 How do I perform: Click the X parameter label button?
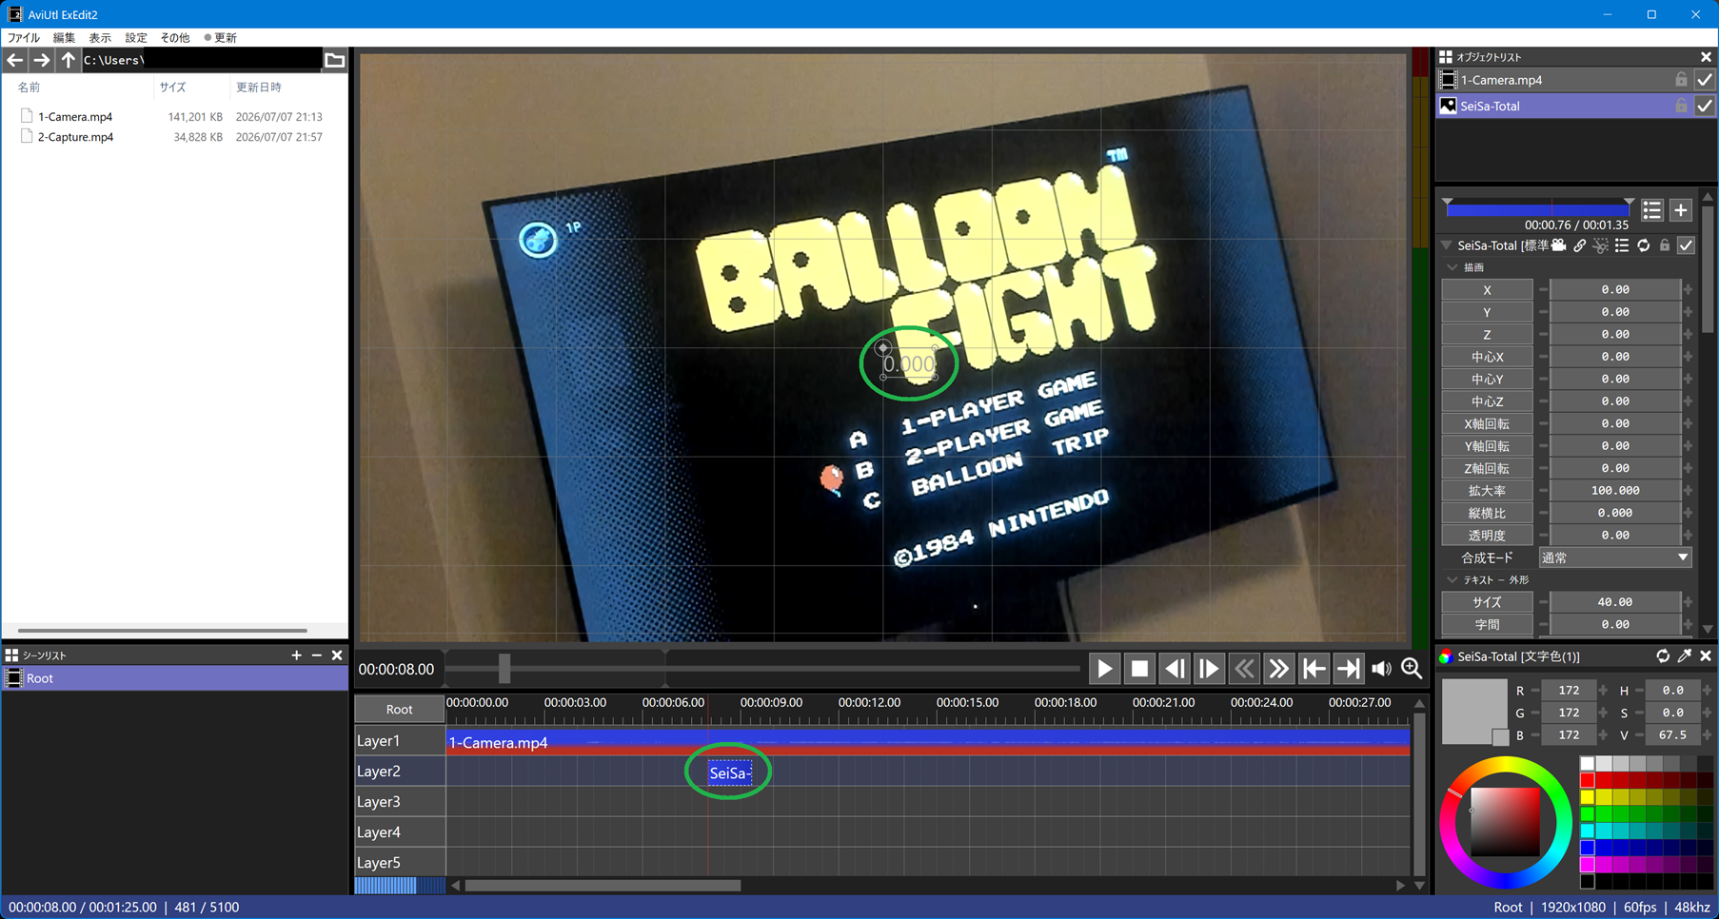point(1487,289)
